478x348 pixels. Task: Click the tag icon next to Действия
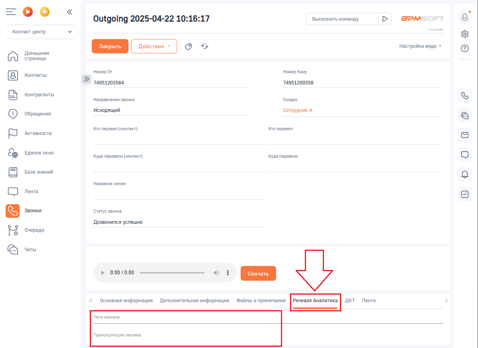(x=188, y=46)
